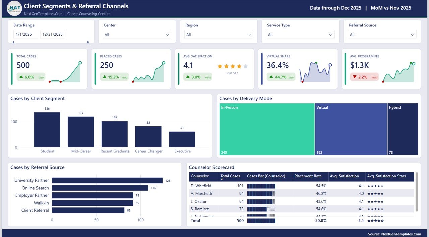429x237 pixels.
Task: Click the green up arrow in Total Cases card
Action: [x=21, y=77]
